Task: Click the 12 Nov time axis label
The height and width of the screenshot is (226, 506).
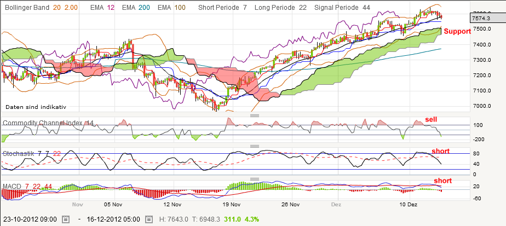Action: click(172, 205)
